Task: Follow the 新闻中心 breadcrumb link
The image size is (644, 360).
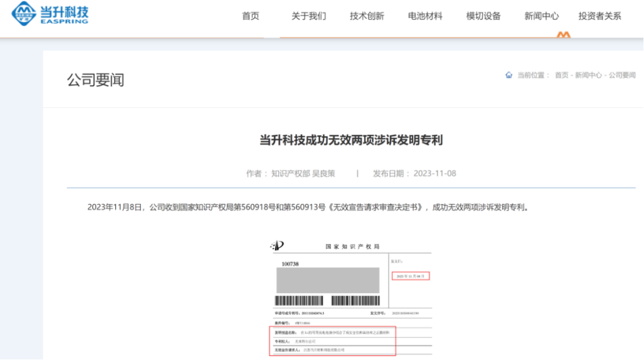Action: click(588, 75)
